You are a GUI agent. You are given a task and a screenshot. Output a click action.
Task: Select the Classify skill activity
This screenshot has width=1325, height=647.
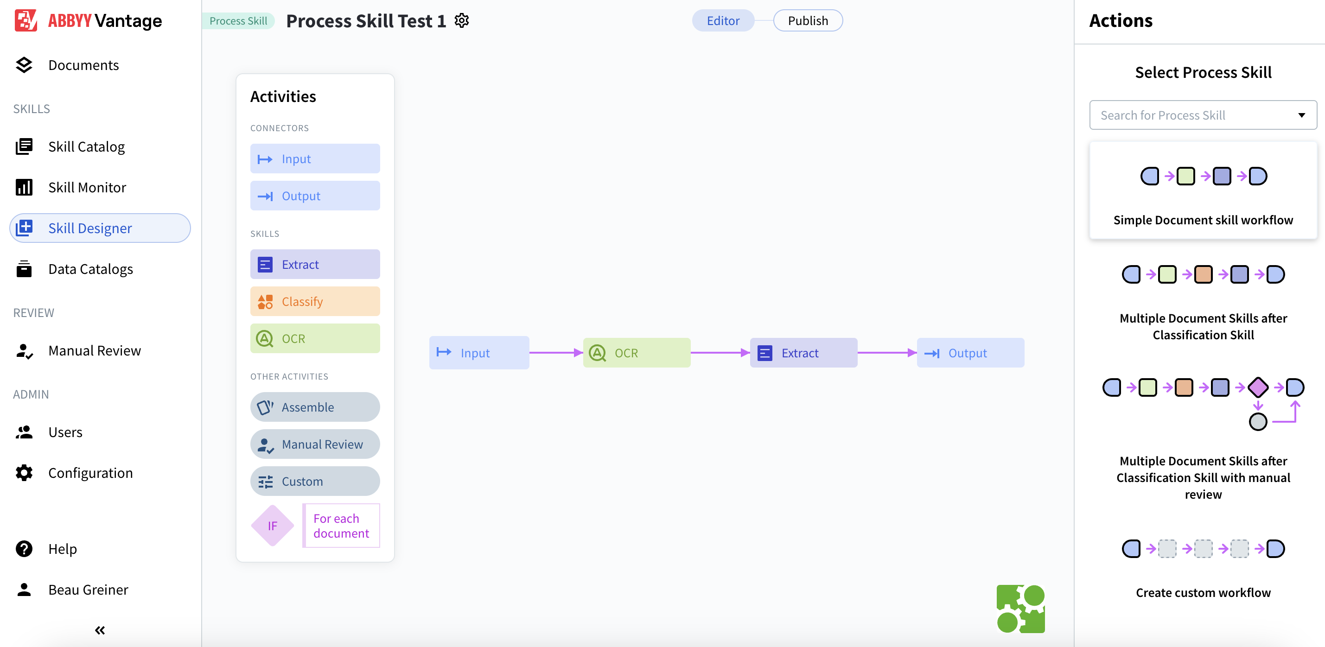point(315,301)
